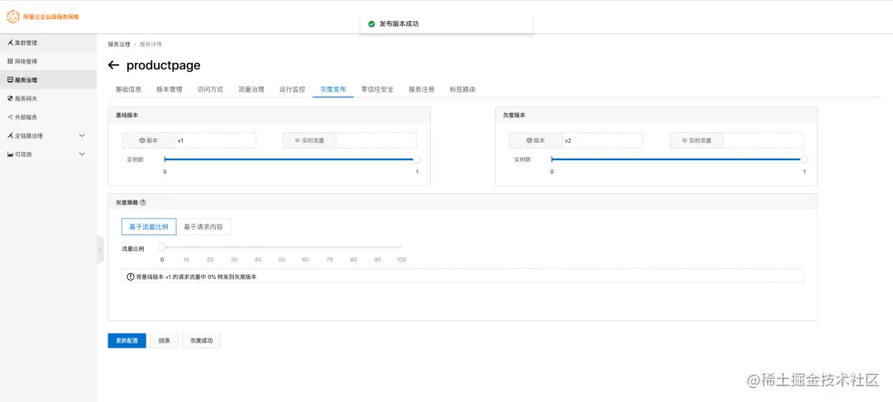Viewport: 893px width, 402px height.
Task: Click the 实时流量 icon in 基线版本 panel
Action: (x=297, y=140)
